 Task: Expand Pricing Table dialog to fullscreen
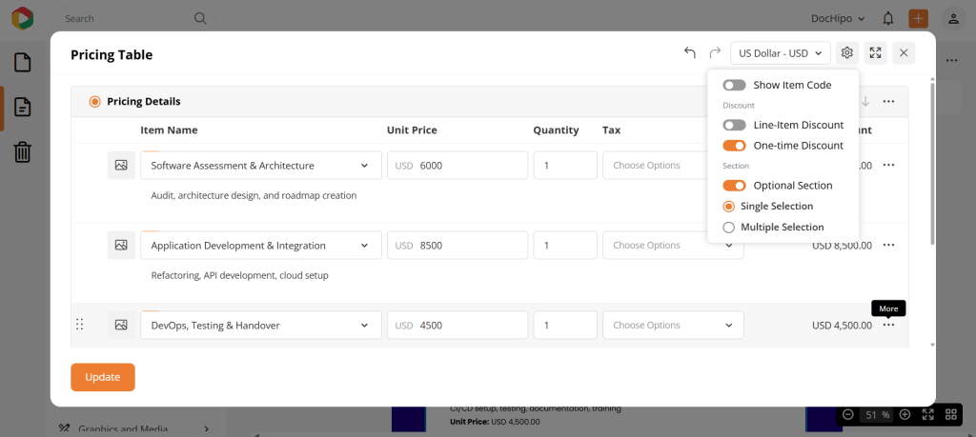tap(875, 52)
